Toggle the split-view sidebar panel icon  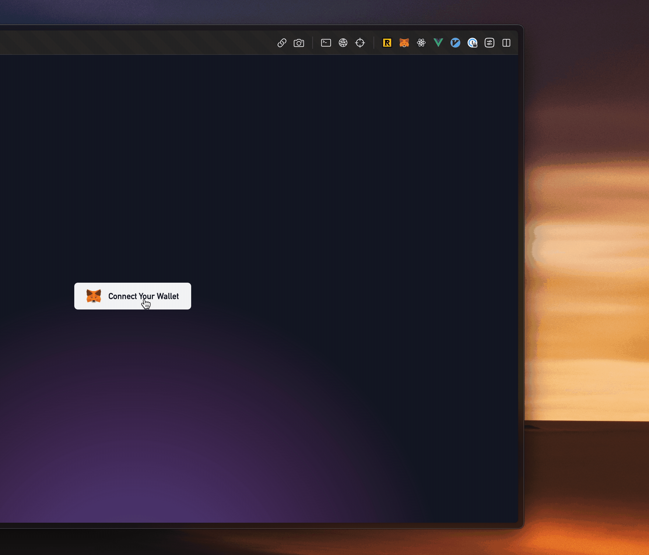(506, 43)
